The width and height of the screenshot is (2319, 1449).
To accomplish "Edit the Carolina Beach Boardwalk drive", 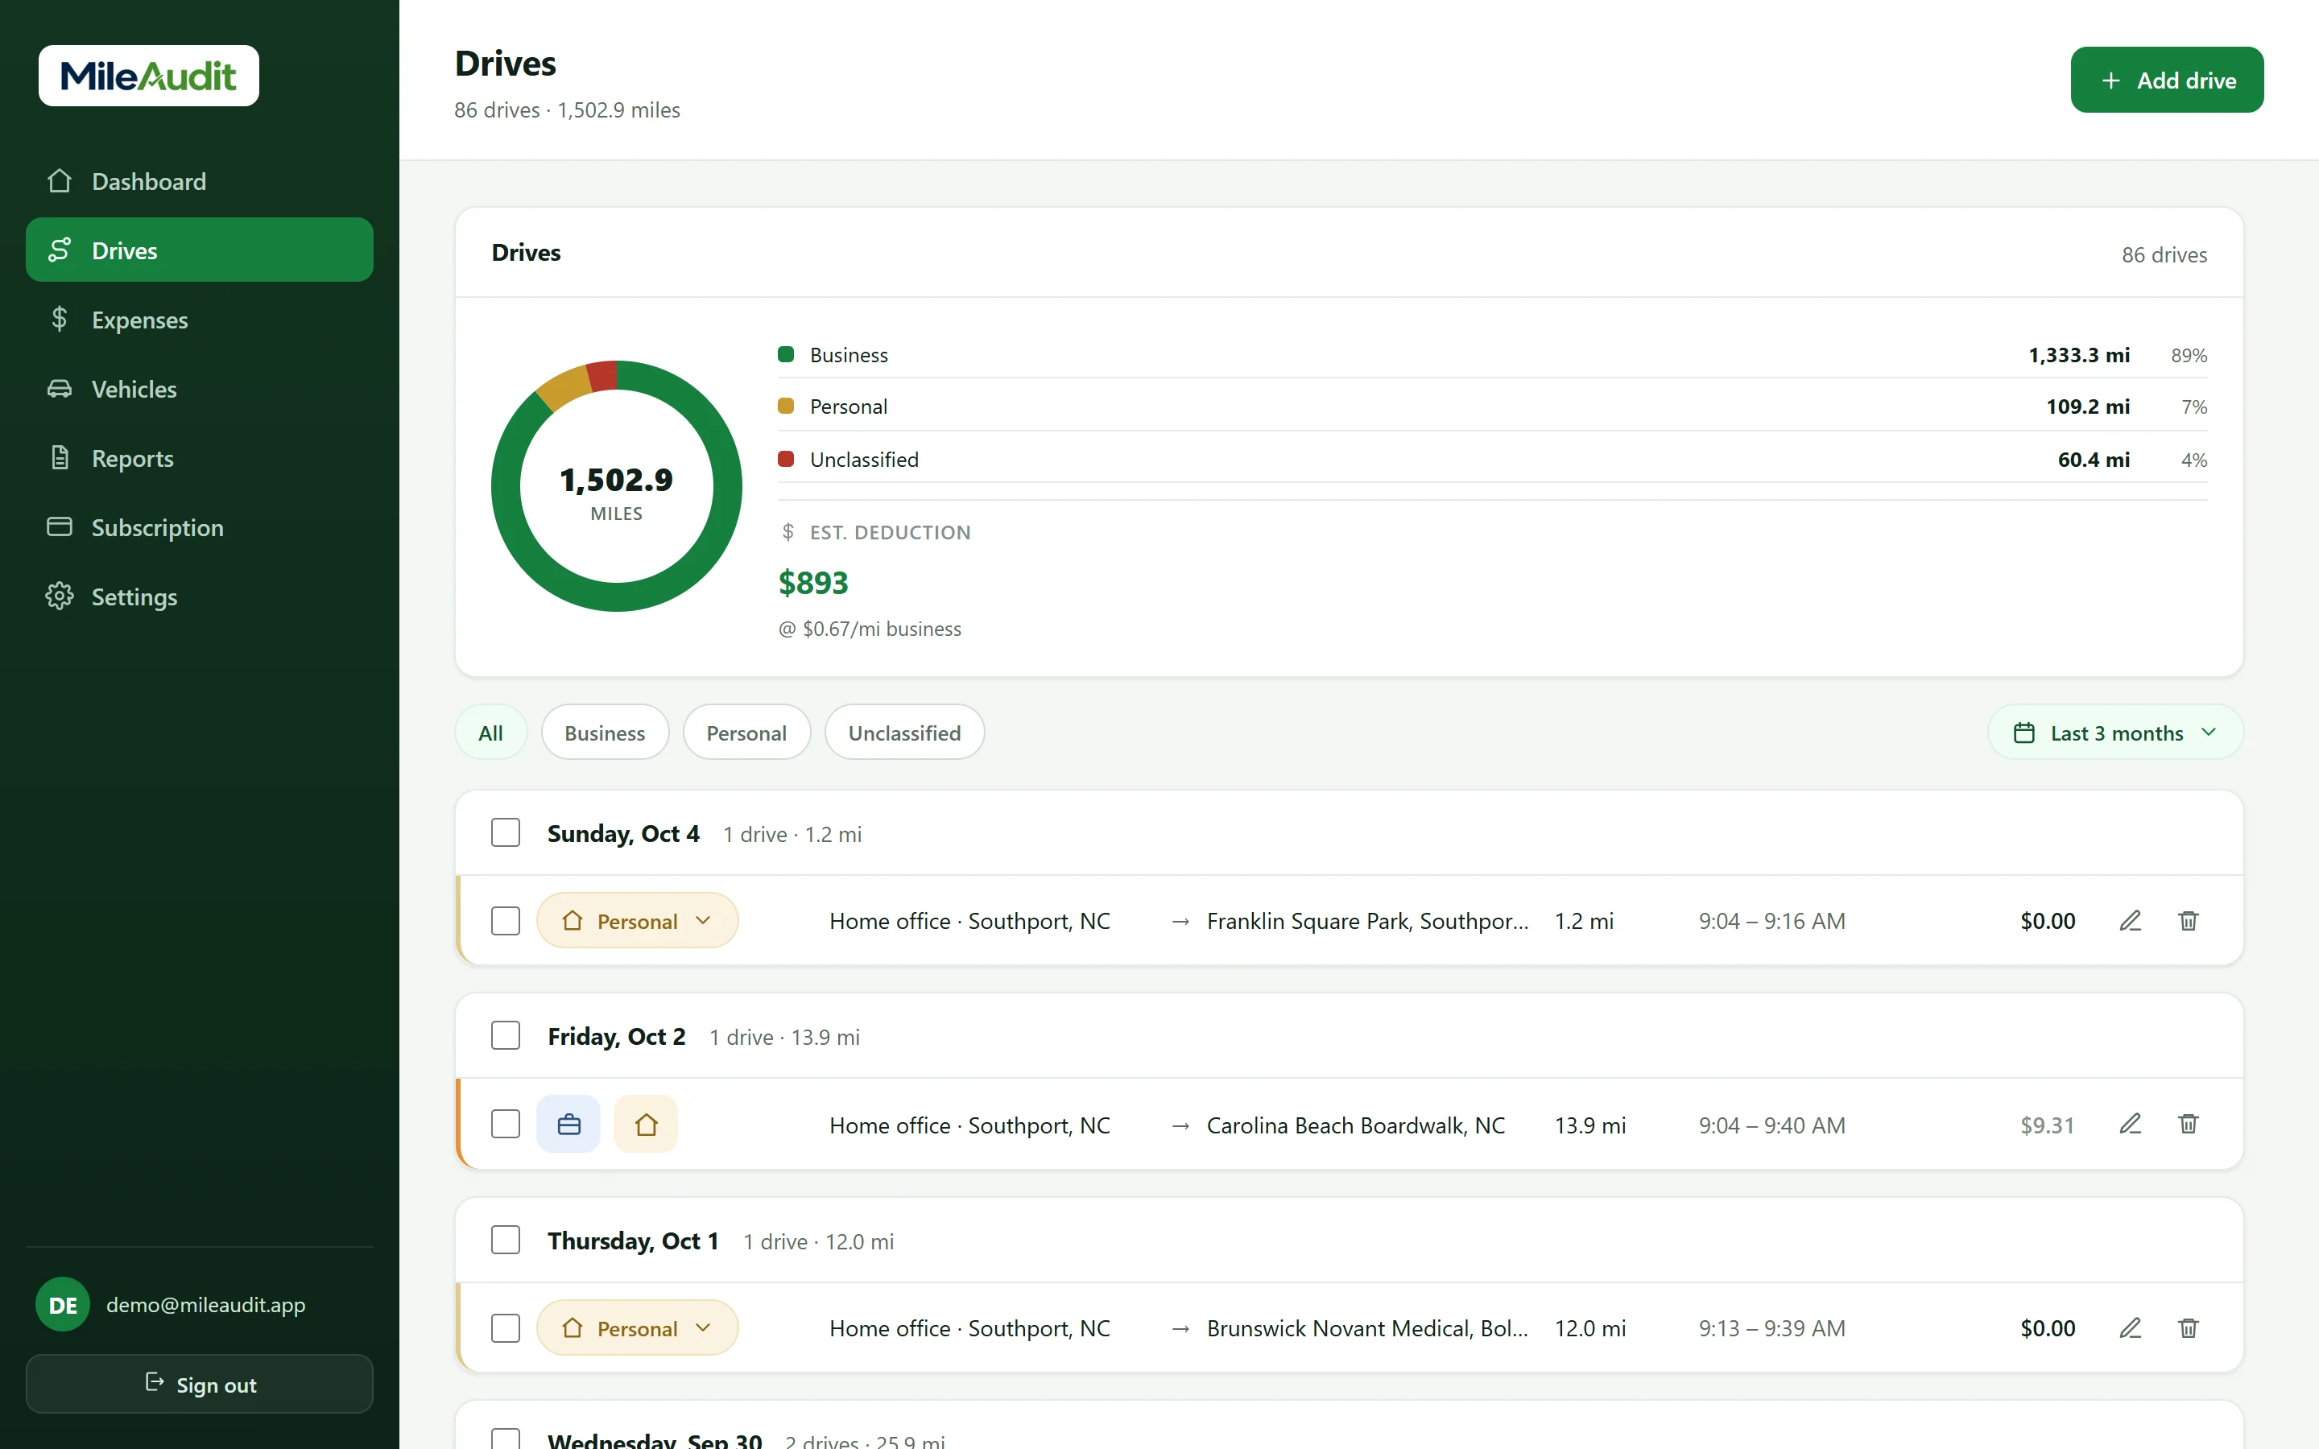I will pos(2131,1124).
